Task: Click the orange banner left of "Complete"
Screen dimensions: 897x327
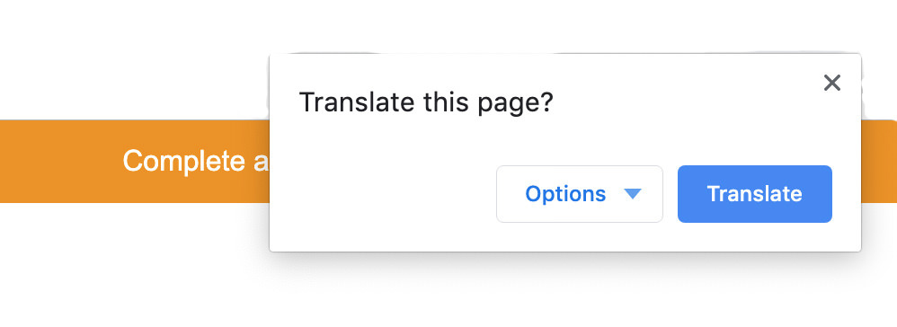Action: click(x=60, y=161)
